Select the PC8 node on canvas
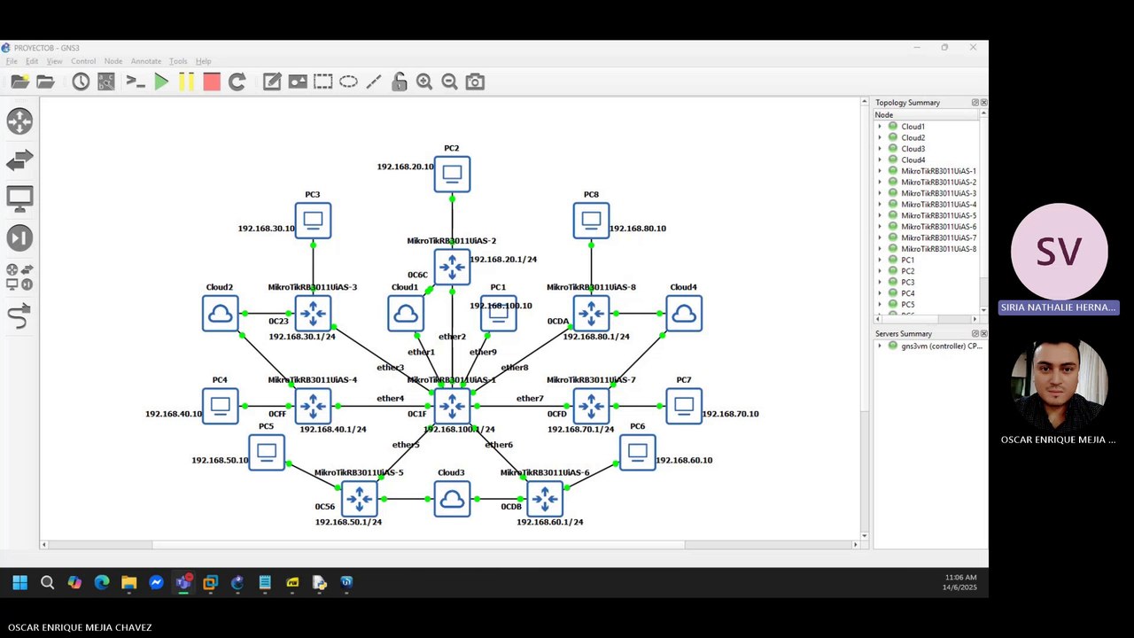The image size is (1134, 638). tap(591, 221)
